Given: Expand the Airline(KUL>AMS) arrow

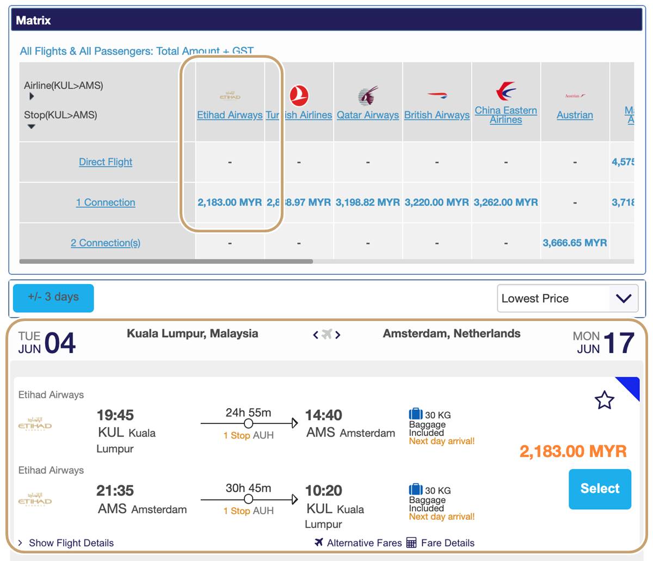Looking at the screenshot, I should tap(32, 96).
